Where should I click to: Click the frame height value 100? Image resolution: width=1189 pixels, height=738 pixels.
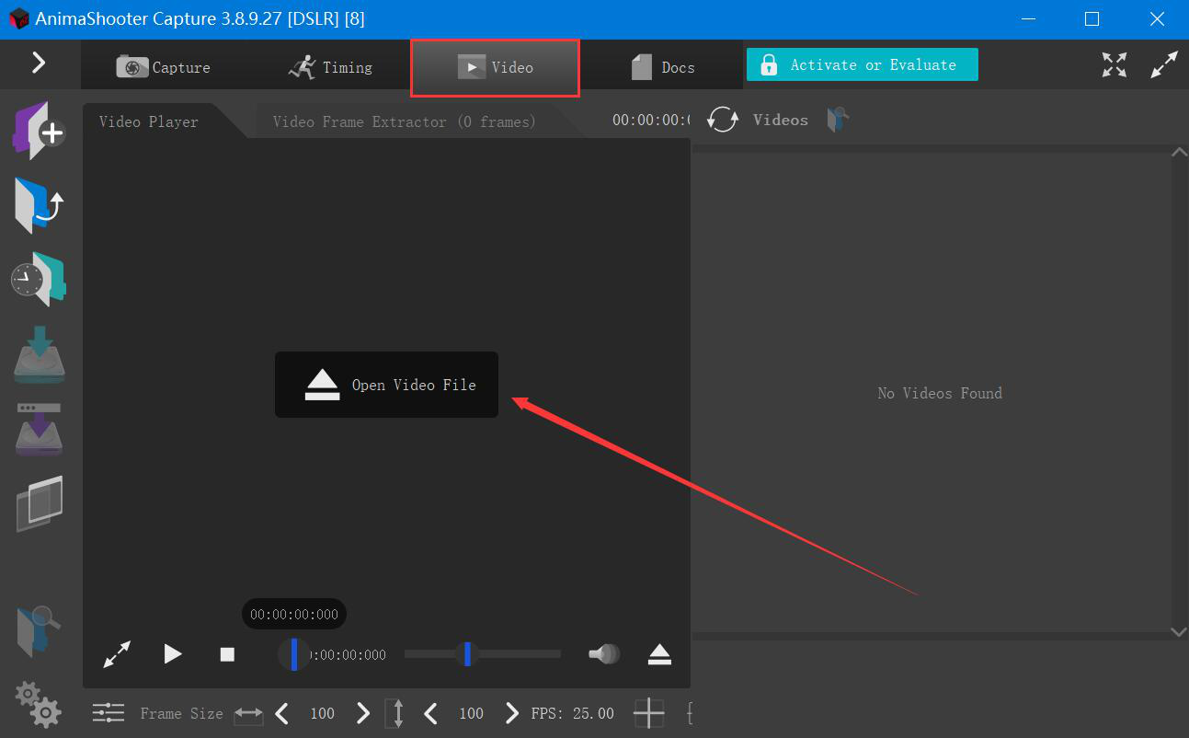[471, 713]
